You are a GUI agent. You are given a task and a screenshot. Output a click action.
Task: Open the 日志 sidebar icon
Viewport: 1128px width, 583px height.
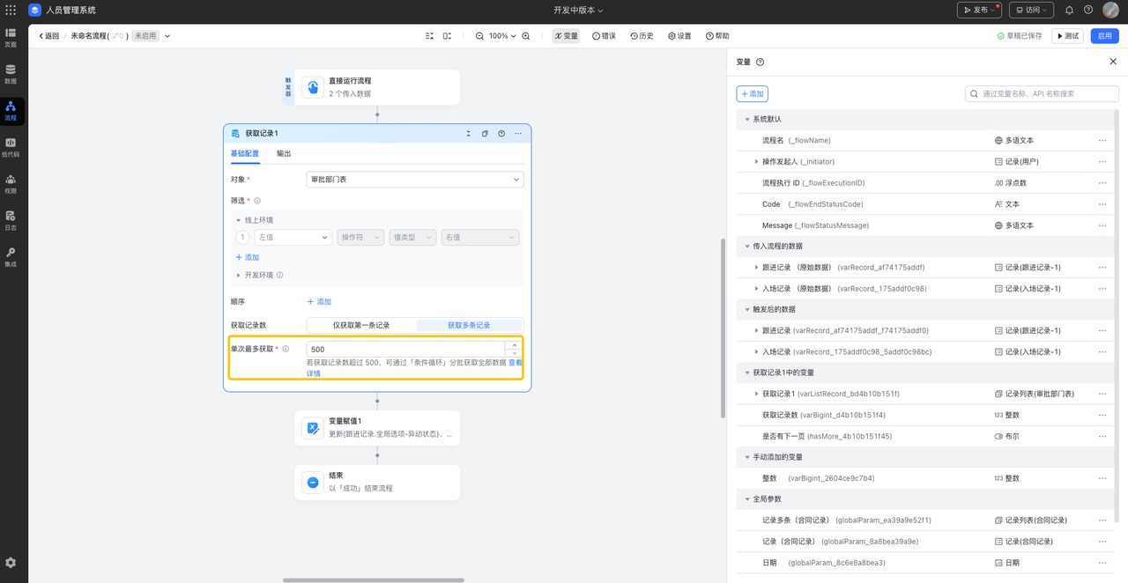[x=11, y=219]
